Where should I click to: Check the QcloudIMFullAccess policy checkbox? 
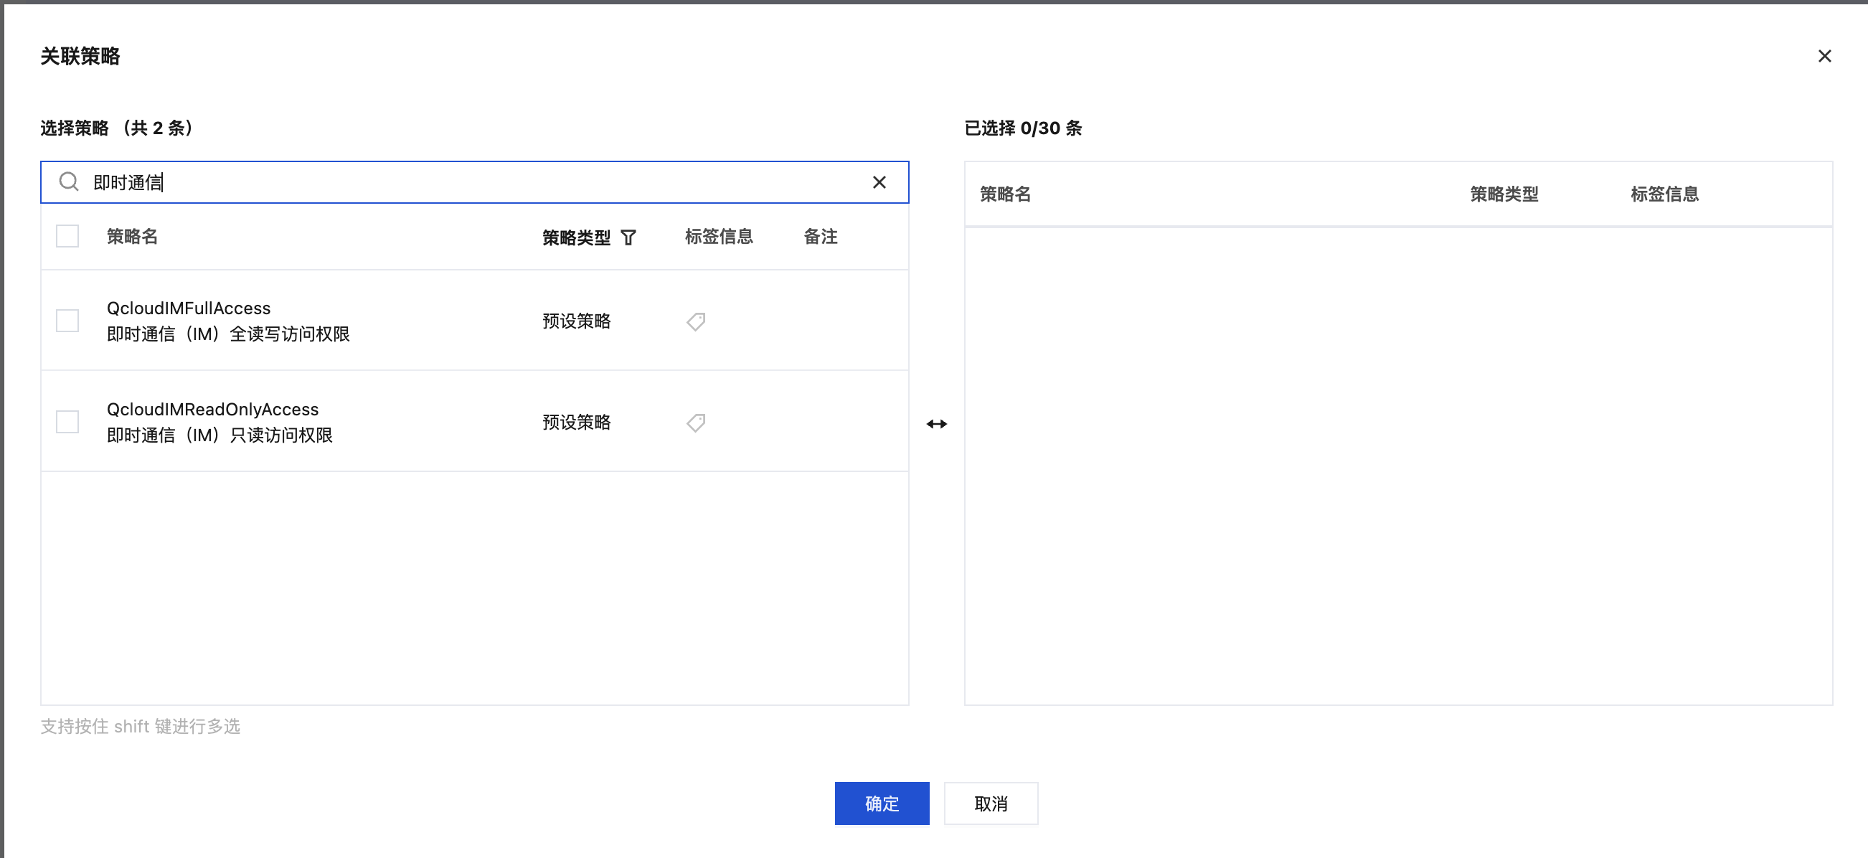(x=67, y=321)
